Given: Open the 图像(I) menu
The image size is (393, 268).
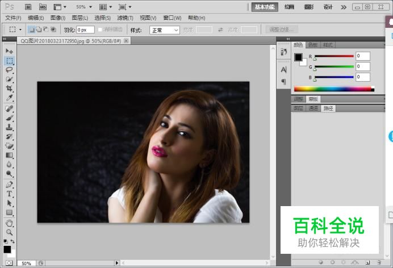Looking at the screenshot, I should click(58, 18).
